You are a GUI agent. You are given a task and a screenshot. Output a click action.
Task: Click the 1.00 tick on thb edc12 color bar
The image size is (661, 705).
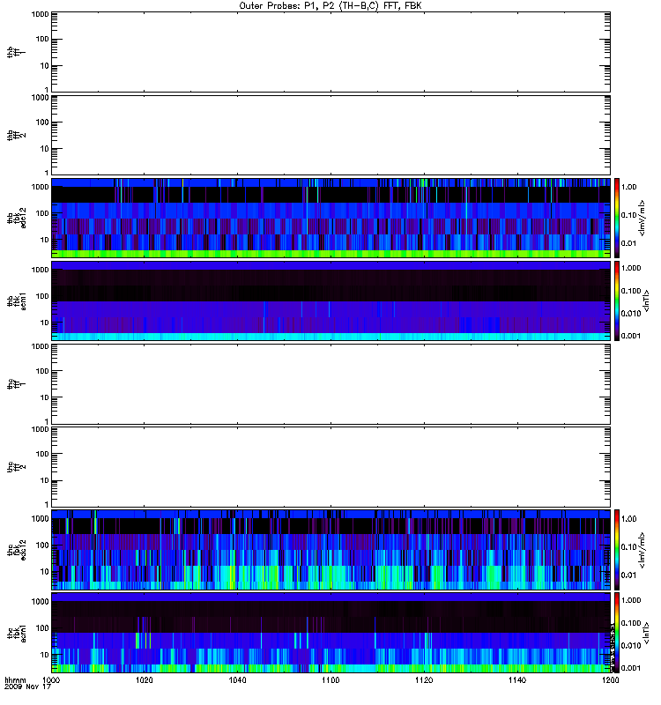[628, 187]
